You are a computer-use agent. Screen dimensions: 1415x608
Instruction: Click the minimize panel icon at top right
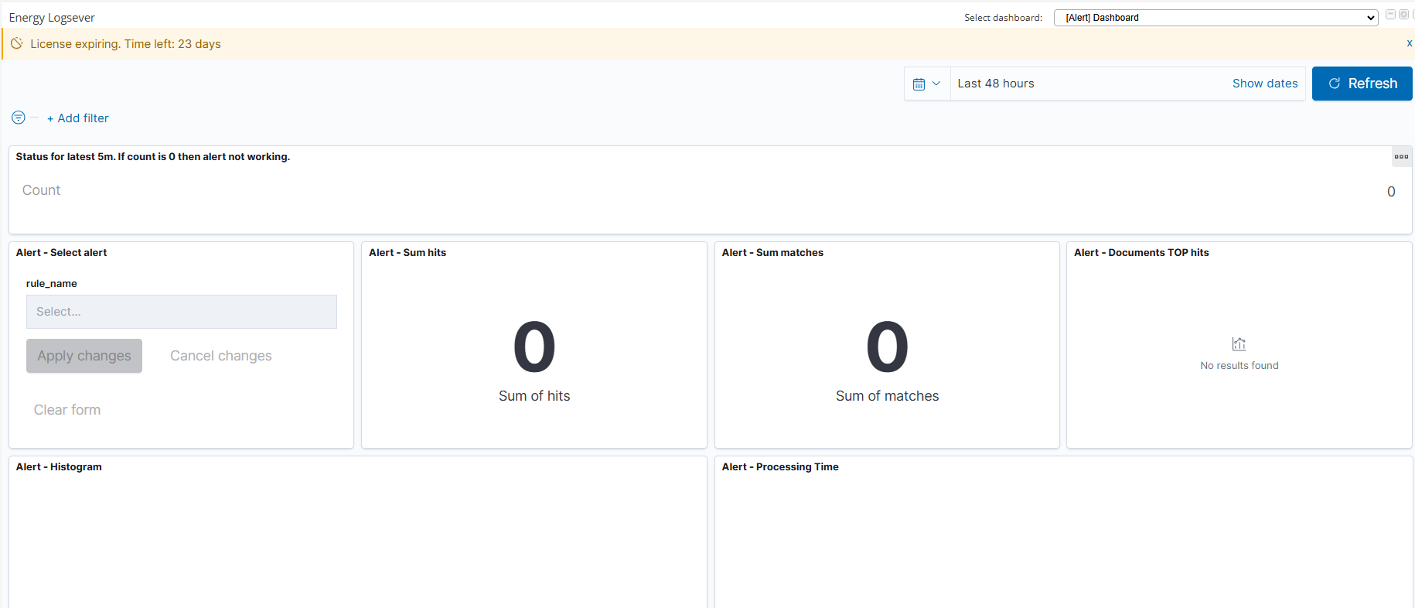coord(1390,15)
